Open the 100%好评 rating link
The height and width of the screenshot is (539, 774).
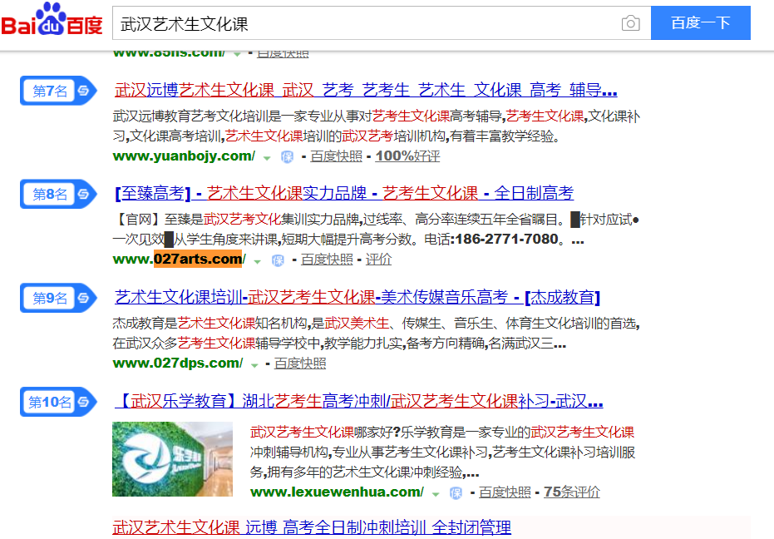click(x=407, y=156)
